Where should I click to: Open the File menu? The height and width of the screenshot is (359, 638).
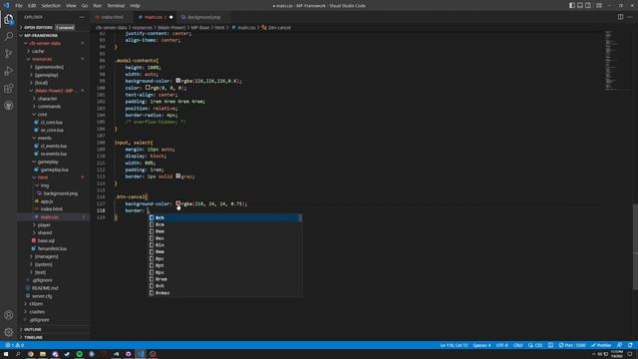pos(19,6)
